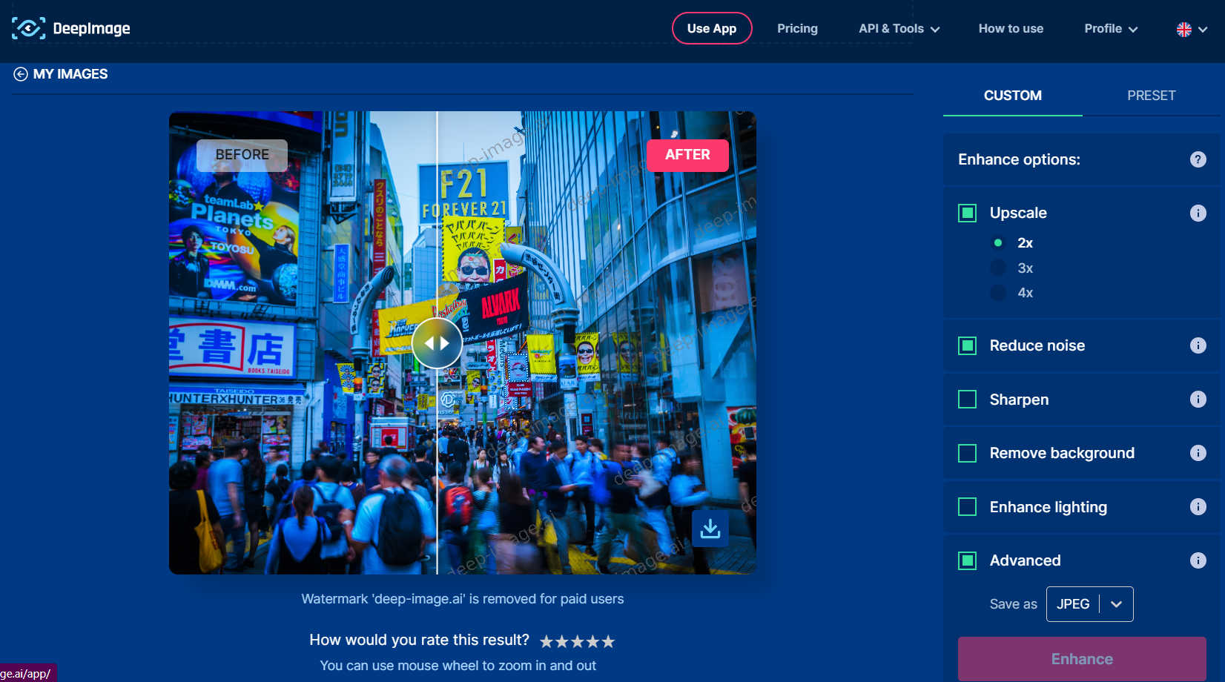Click the Enhance button
Screen dimensions: 1225x682
[1082, 659]
